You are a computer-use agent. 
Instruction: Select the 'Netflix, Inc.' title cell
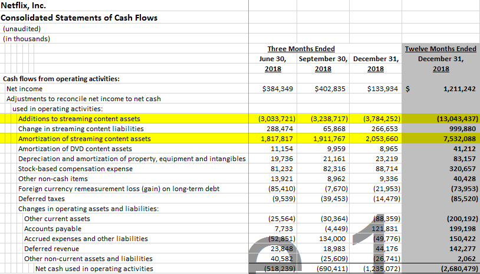pos(23,5)
